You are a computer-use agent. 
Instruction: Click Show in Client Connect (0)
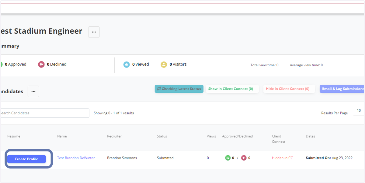(x=232, y=89)
